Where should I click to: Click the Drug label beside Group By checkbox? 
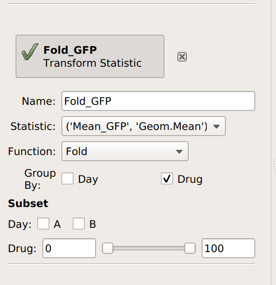click(x=190, y=179)
